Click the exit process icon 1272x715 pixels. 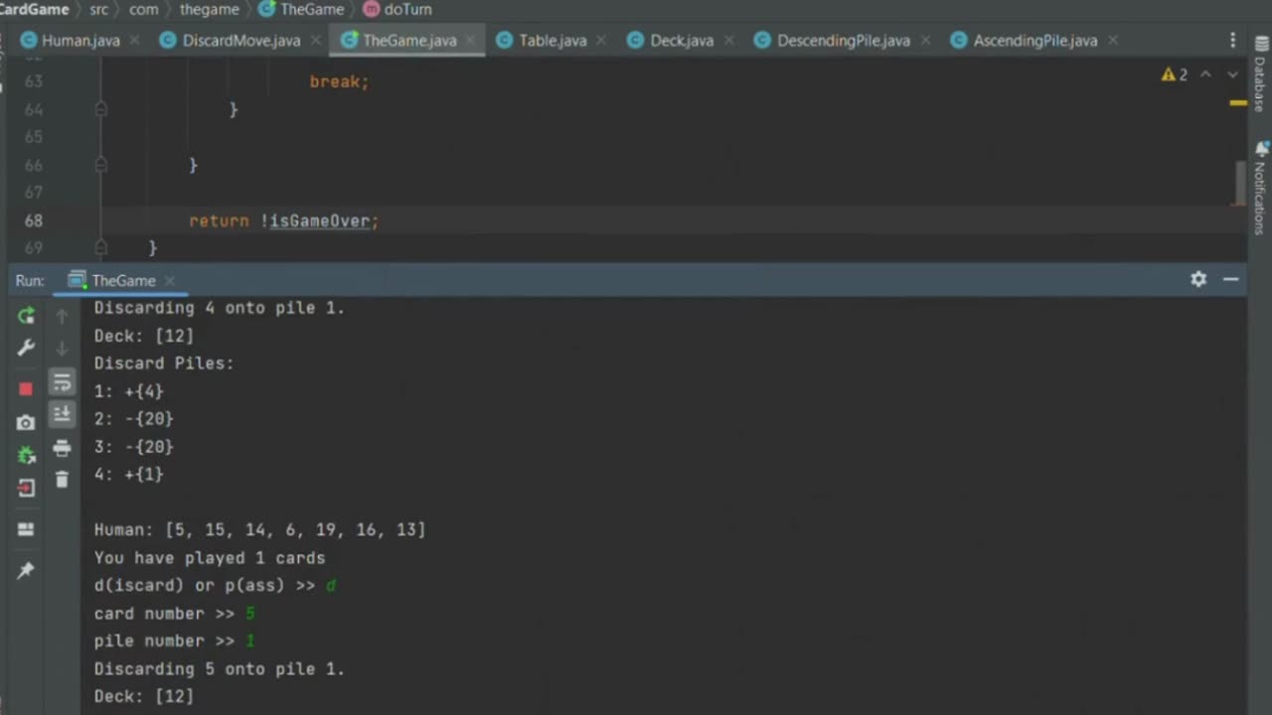26,488
